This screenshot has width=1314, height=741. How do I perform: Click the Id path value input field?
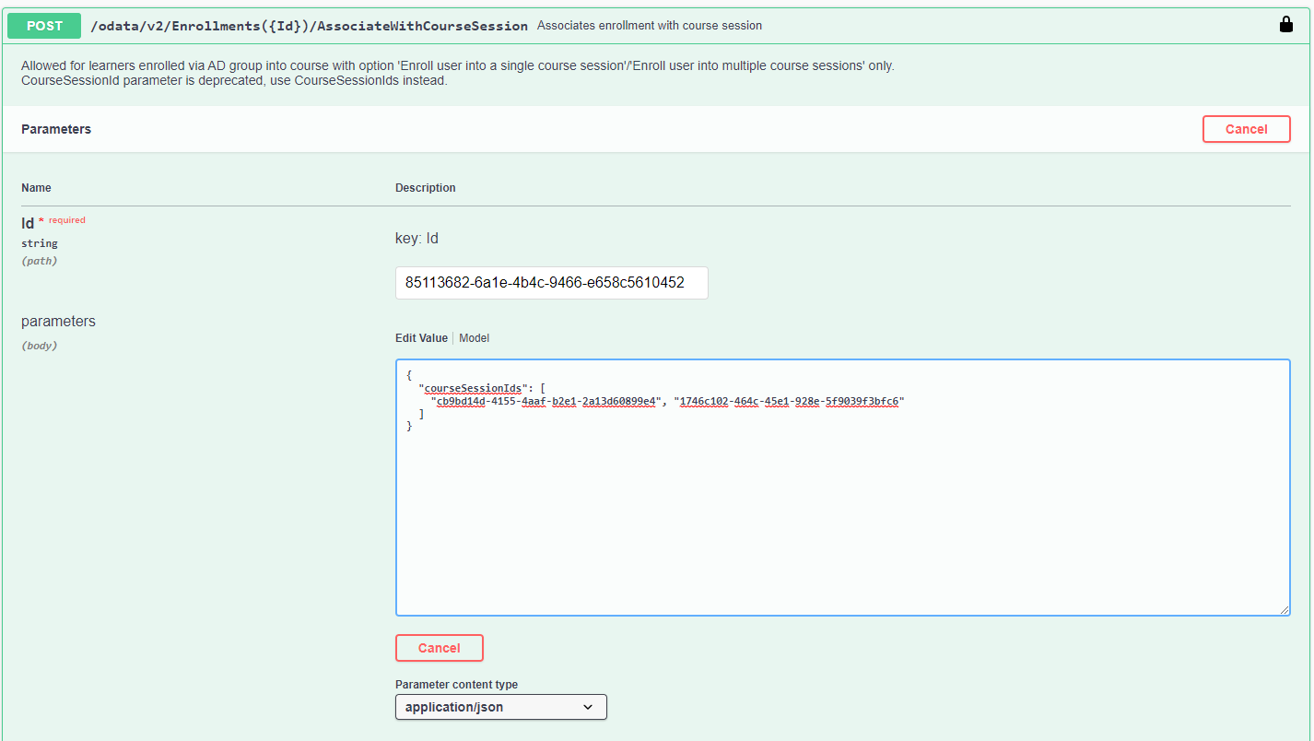[x=551, y=283]
